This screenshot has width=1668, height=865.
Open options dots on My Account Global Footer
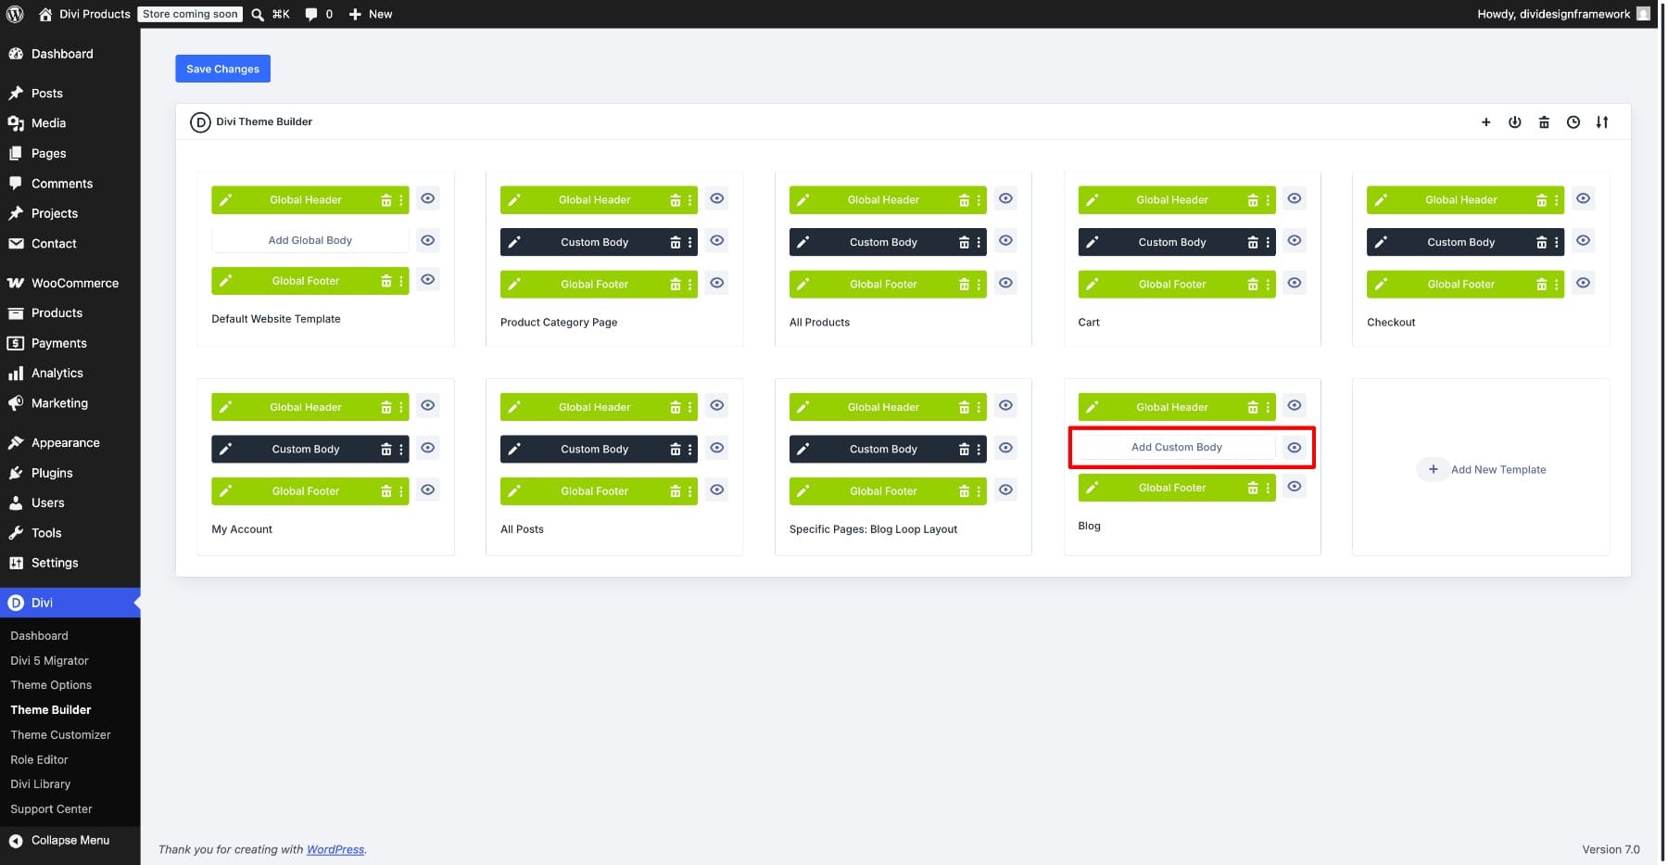(401, 491)
